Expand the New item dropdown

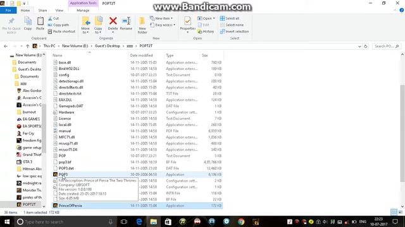coord(161,18)
